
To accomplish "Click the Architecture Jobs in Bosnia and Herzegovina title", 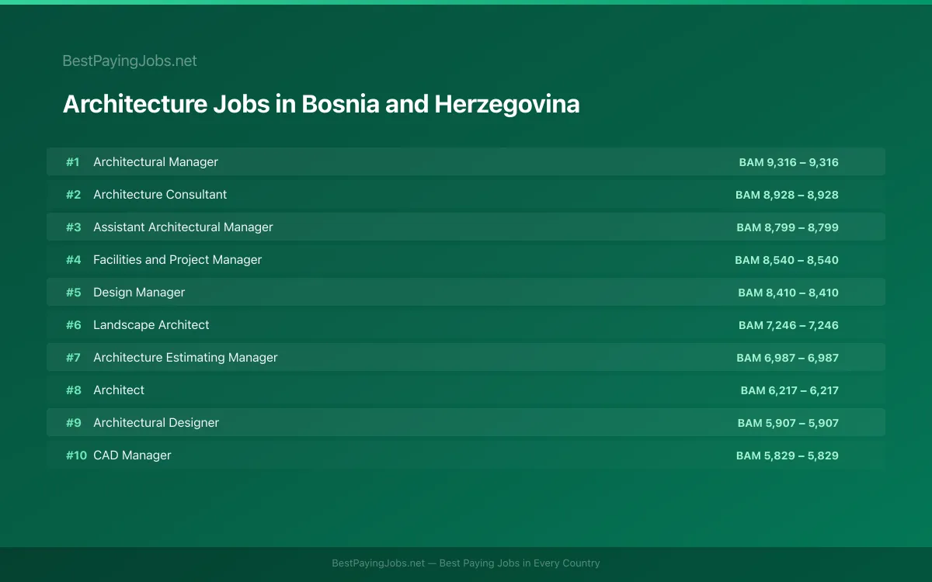I will tap(321, 104).
